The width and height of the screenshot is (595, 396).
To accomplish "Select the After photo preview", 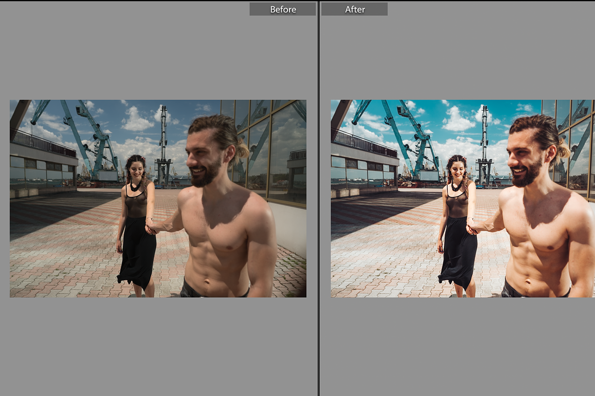I will [463, 198].
